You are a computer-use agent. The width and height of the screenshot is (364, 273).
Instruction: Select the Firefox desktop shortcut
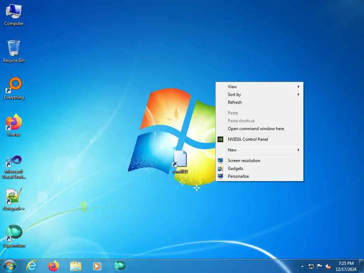coord(14,125)
